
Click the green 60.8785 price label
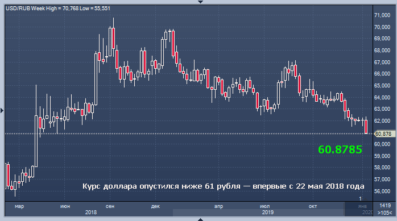tap(340, 149)
